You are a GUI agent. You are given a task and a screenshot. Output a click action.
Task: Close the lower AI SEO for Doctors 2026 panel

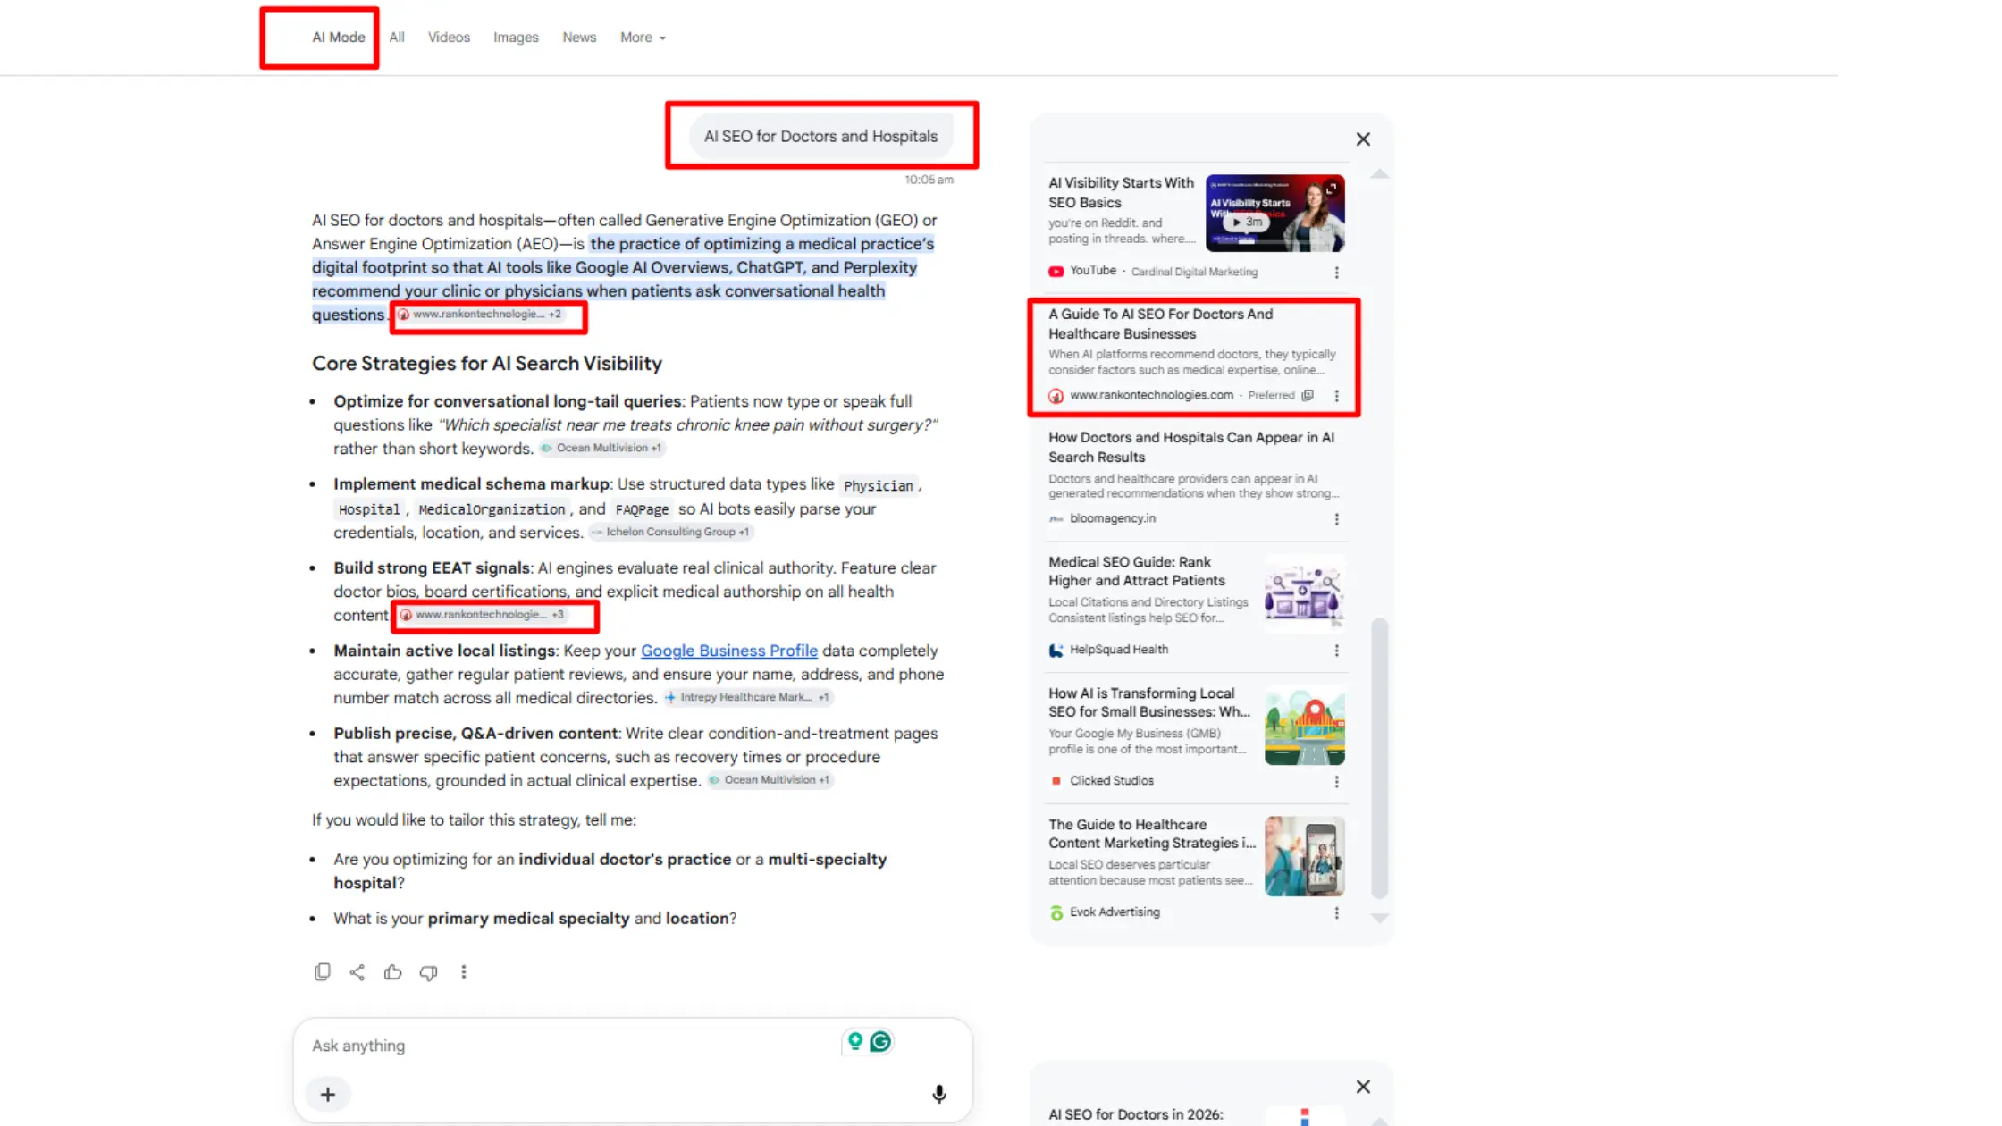pyautogui.click(x=1362, y=1087)
